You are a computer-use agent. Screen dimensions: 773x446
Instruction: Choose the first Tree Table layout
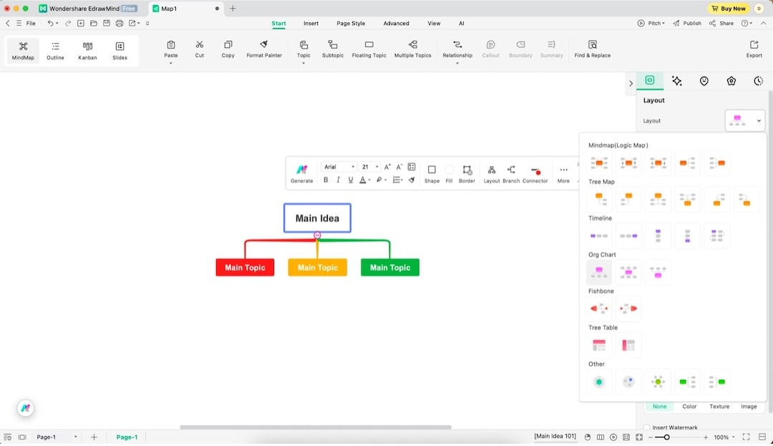click(599, 345)
